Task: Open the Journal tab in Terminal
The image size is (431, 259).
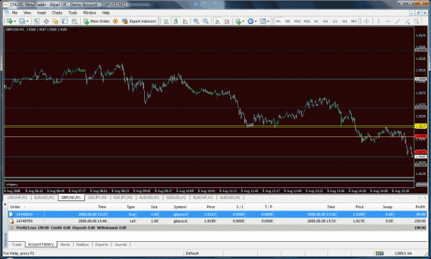Action: point(121,245)
